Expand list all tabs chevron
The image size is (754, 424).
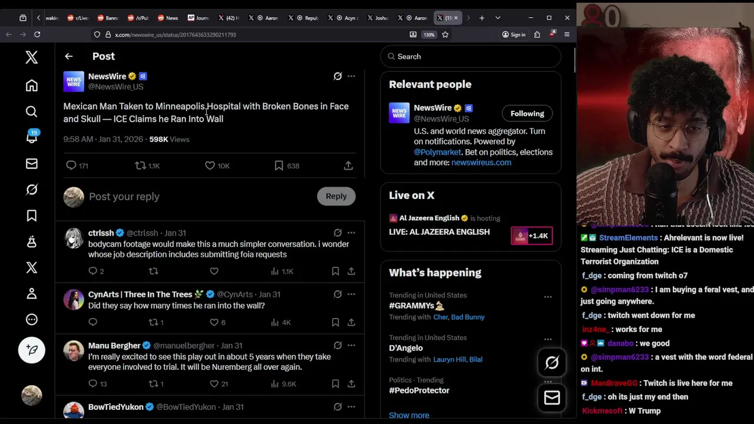[498, 18]
